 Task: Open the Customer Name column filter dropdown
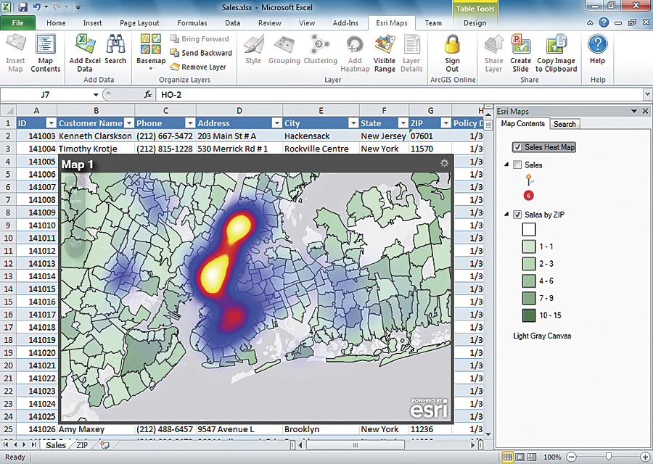click(129, 123)
